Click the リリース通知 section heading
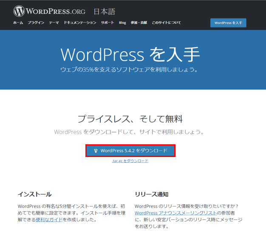Image resolution: width=266 pixels, height=233 pixels. pyautogui.click(x=152, y=194)
